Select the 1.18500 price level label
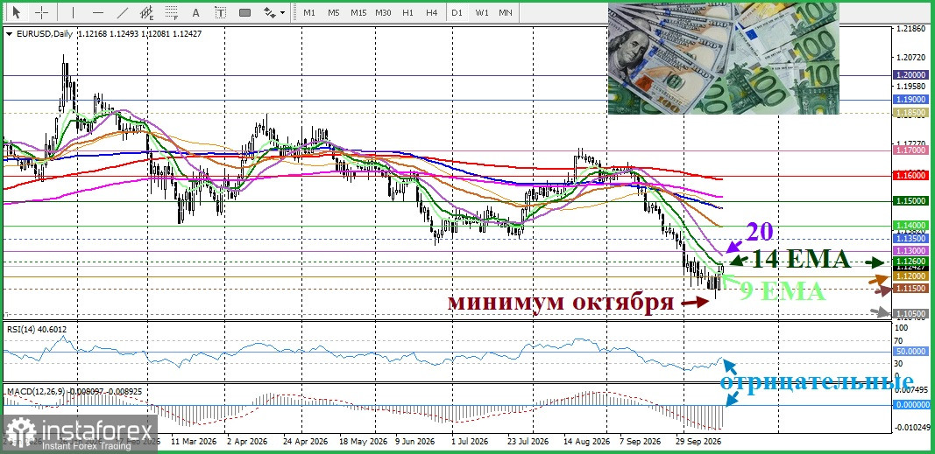This screenshot has width=935, height=454. coord(911,113)
